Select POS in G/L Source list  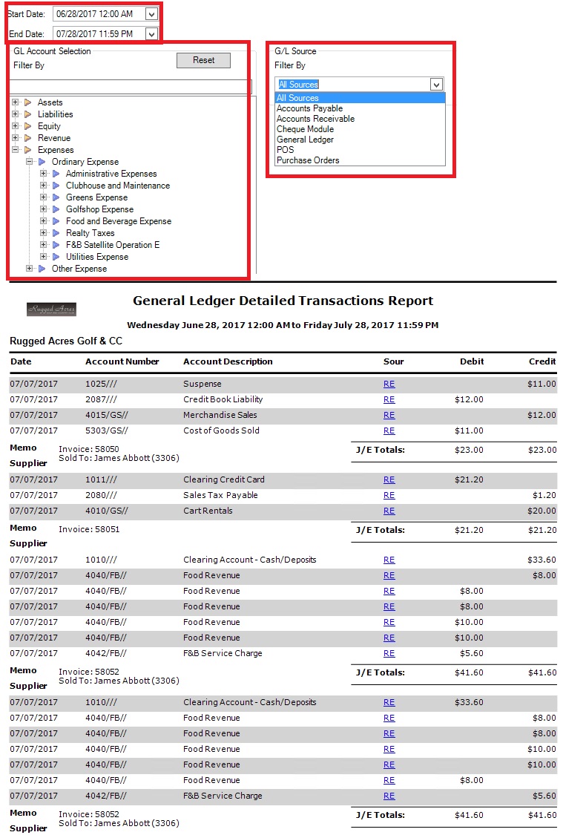(285, 150)
